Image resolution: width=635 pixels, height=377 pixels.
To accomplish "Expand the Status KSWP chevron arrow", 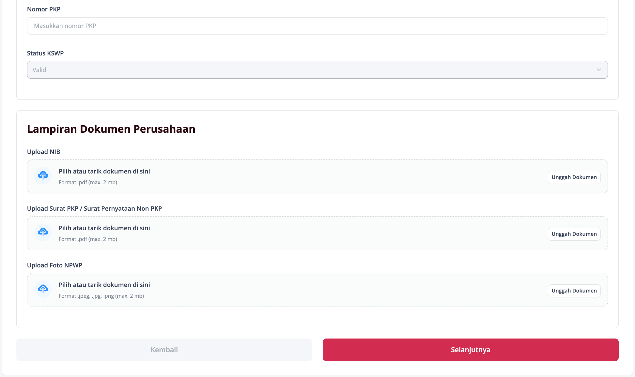I will click(x=599, y=70).
